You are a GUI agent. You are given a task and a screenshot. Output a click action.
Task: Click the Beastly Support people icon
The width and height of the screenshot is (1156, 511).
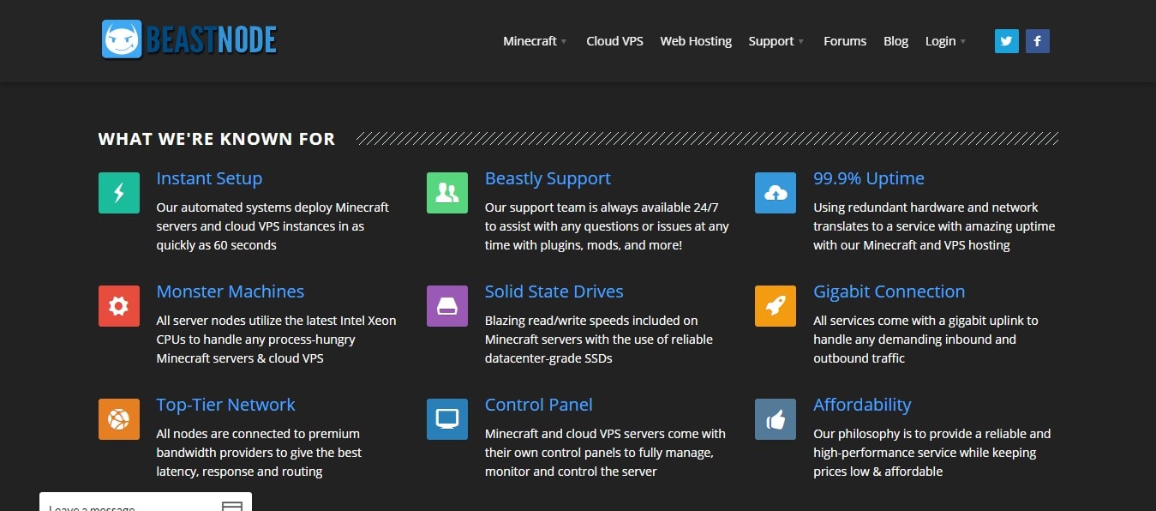point(447,193)
